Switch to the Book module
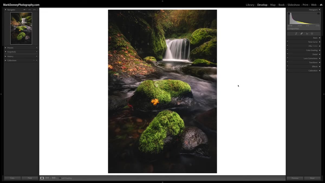The image size is (325, 183). pos(281,5)
